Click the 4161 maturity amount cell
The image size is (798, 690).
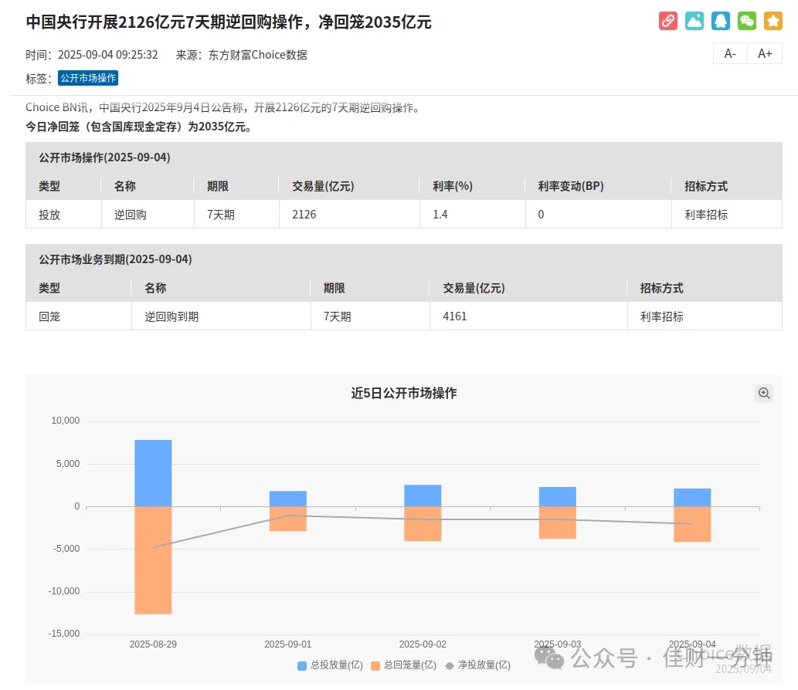(x=528, y=316)
